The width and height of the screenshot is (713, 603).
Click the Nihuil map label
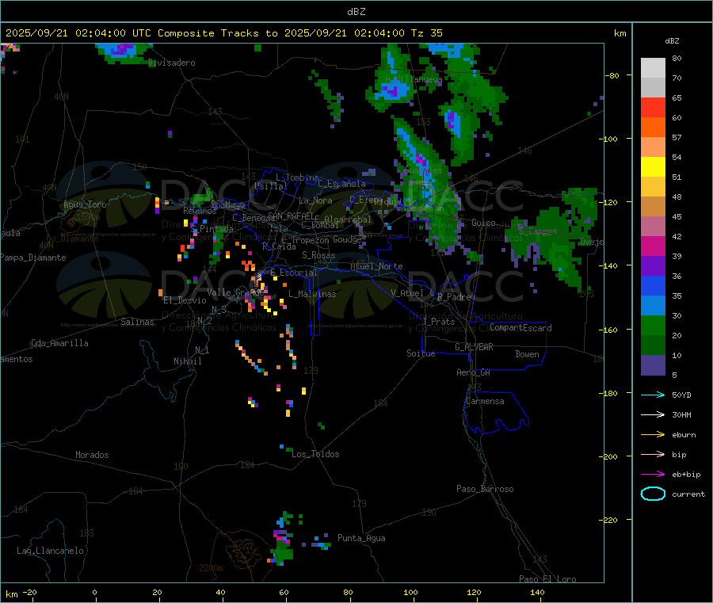(187, 361)
